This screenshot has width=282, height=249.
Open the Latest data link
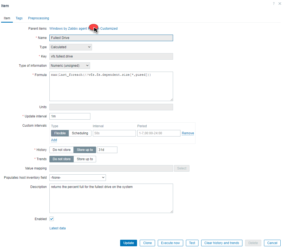pos(57,228)
